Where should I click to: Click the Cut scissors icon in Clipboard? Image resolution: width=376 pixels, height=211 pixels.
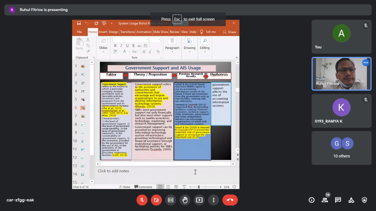[88, 40]
